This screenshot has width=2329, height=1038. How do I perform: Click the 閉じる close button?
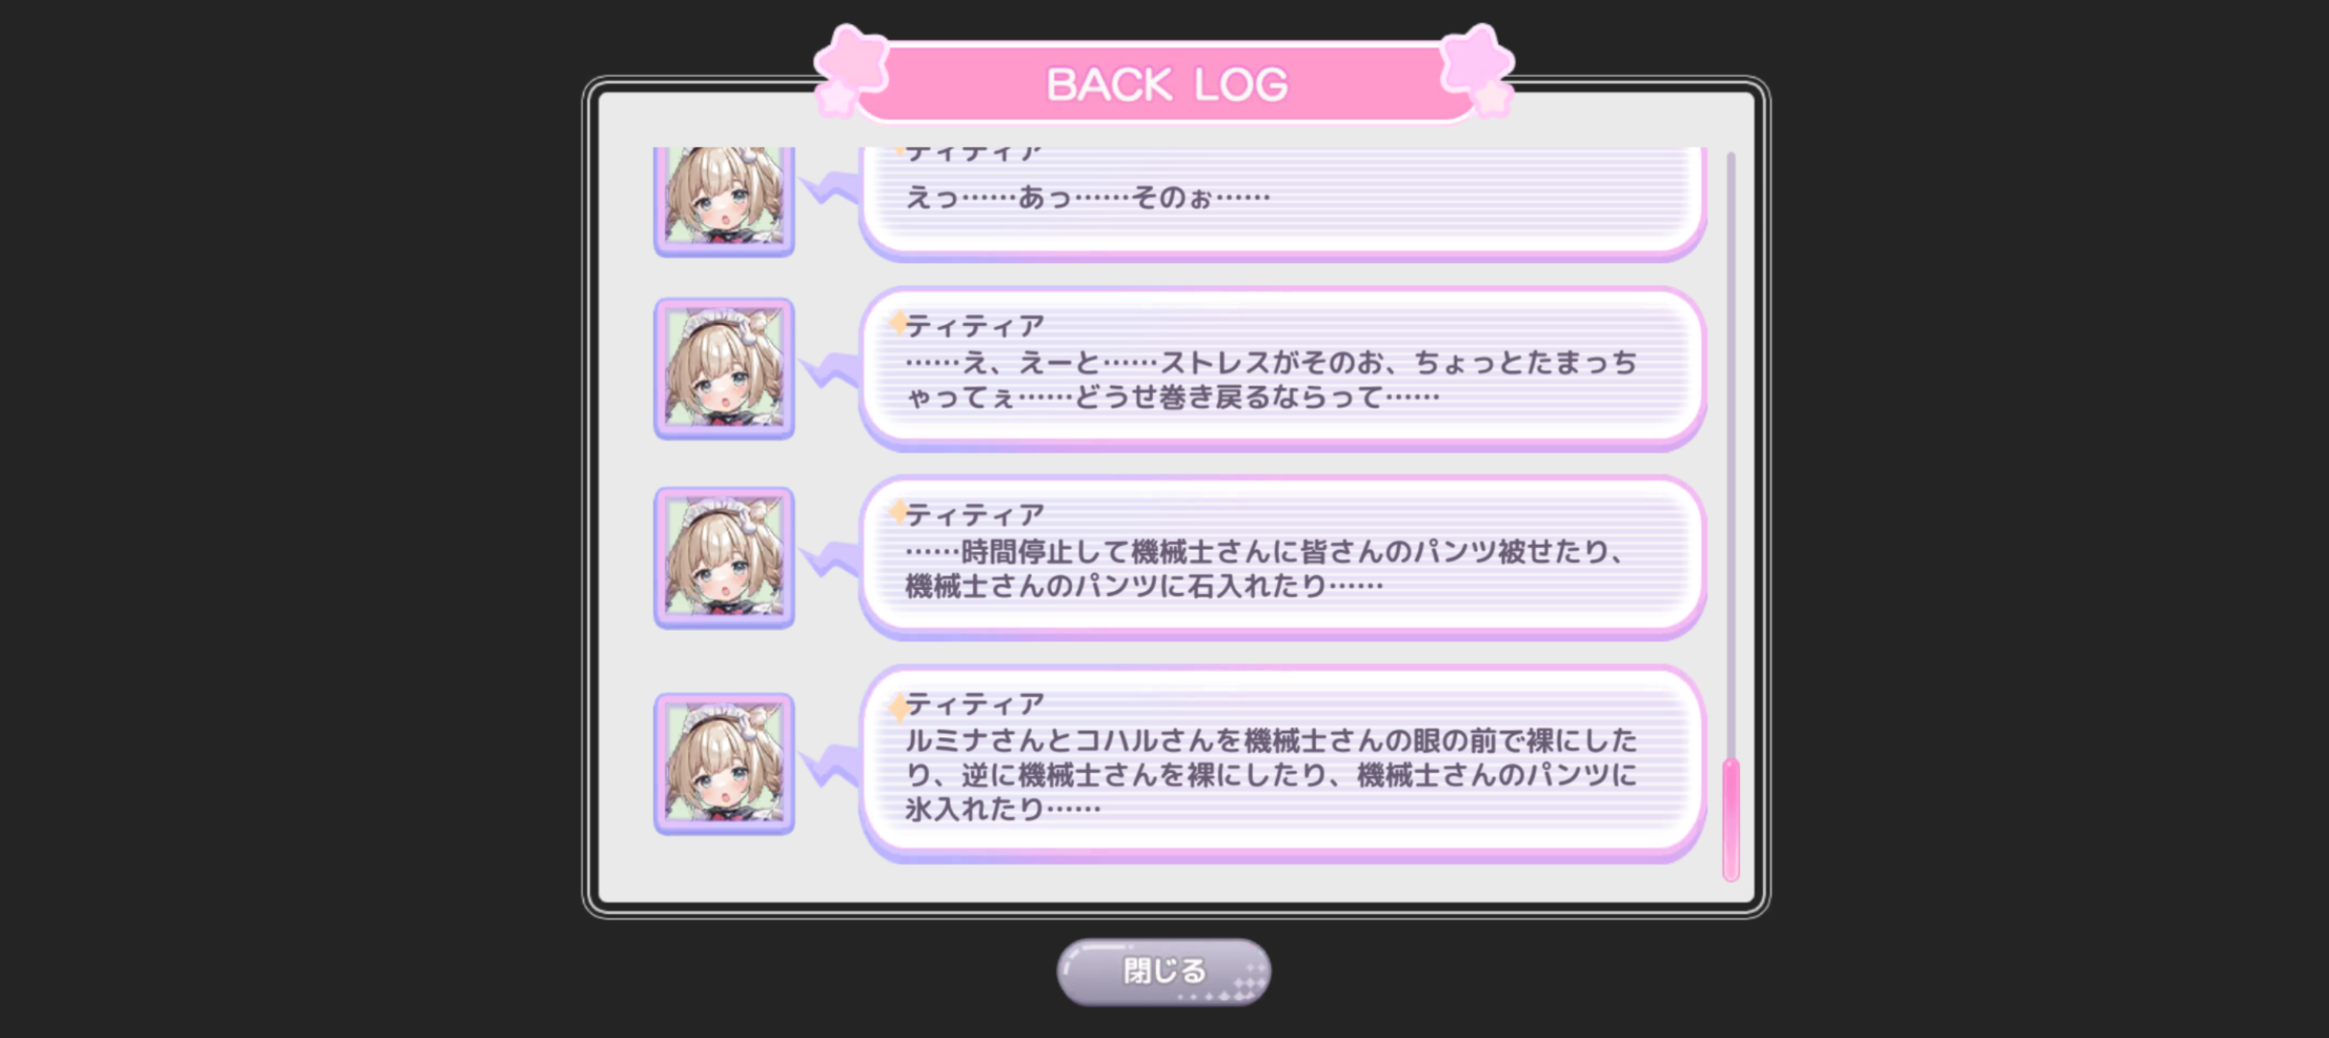click(x=1164, y=972)
